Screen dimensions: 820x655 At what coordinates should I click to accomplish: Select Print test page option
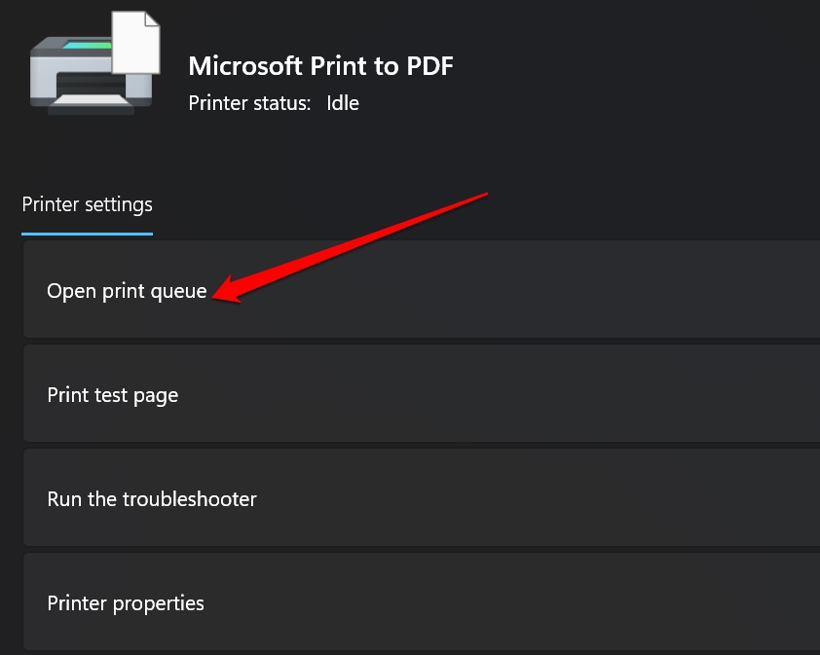421,393
